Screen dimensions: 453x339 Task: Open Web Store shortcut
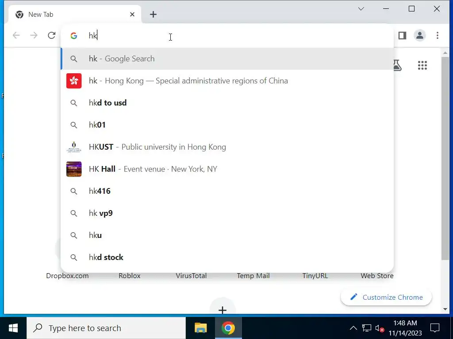(x=377, y=276)
